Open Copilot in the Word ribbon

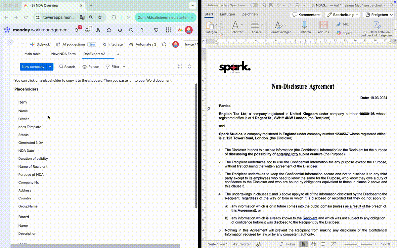344,33
